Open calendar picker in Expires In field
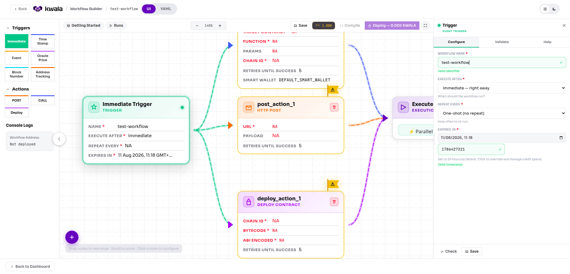This screenshot has height=274, width=570. 561,138
